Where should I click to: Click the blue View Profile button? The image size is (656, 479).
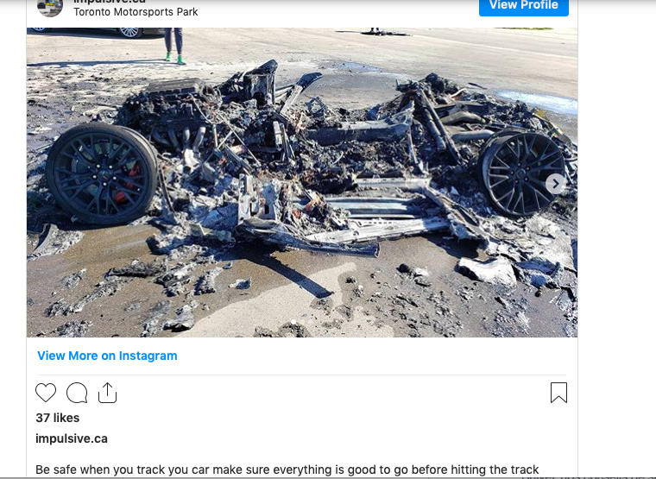click(x=524, y=6)
